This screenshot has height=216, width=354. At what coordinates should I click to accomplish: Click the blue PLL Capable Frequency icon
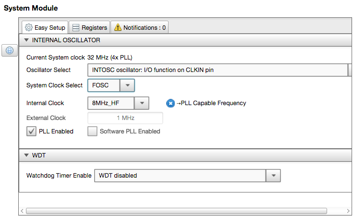(171, 103)
